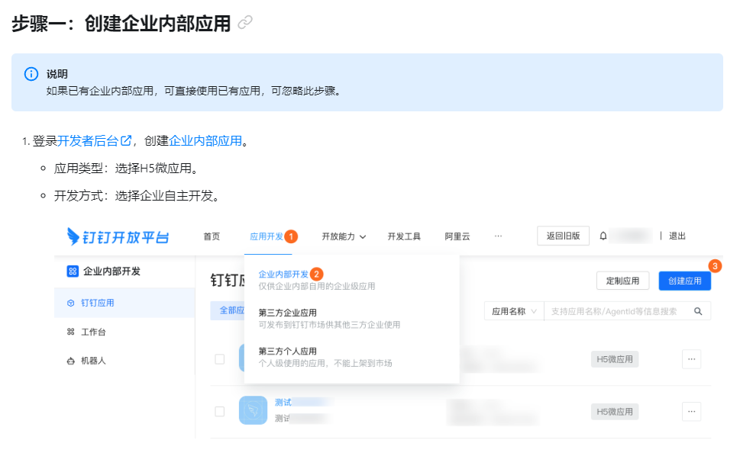
Task: Choose 第三方个人应用 from the dropdown menu
Action: (x=287, y=351)
